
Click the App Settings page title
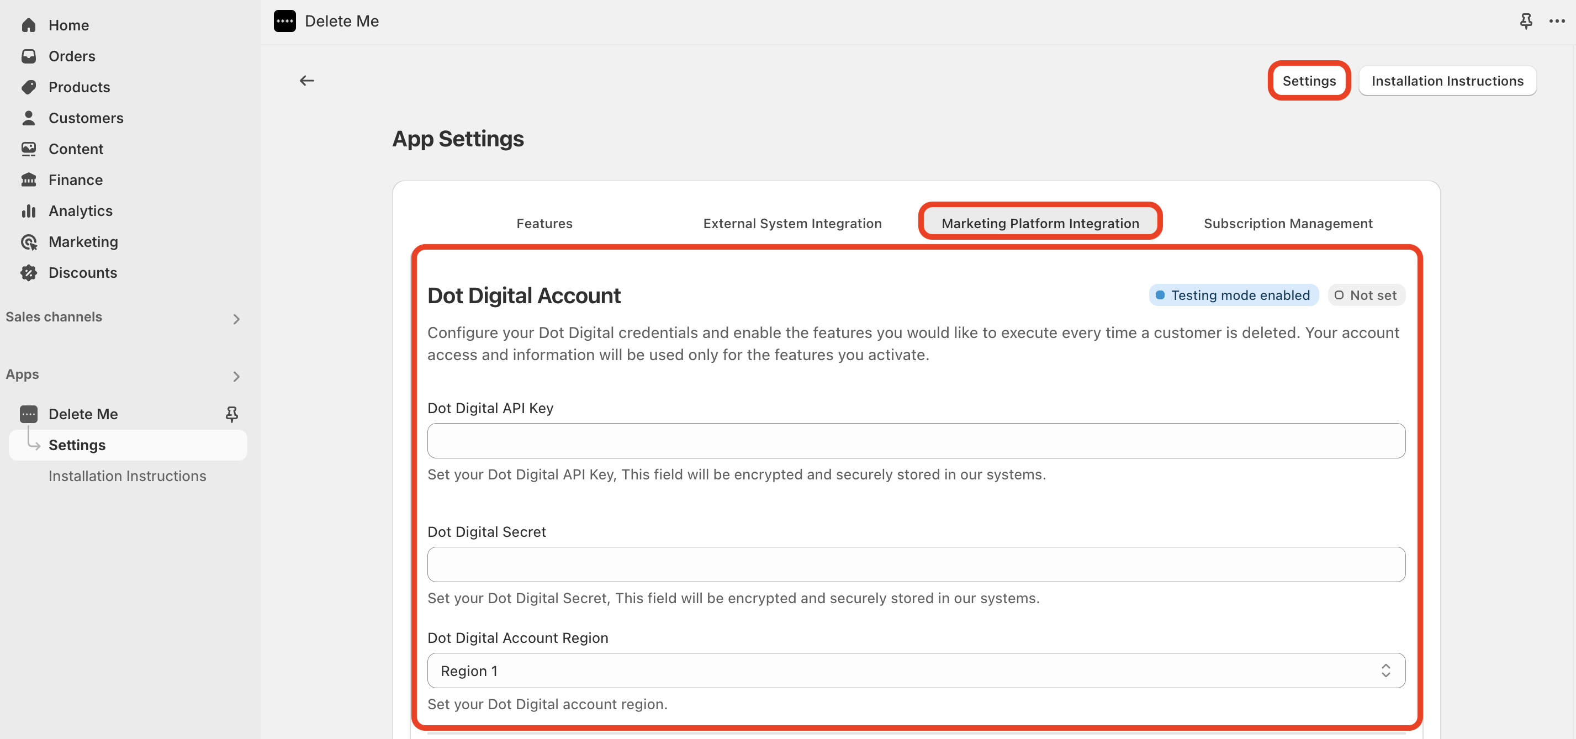[x=458, y=139]
